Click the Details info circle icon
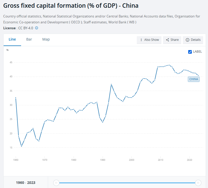The image size is (208, 188). tap(187, 40)
